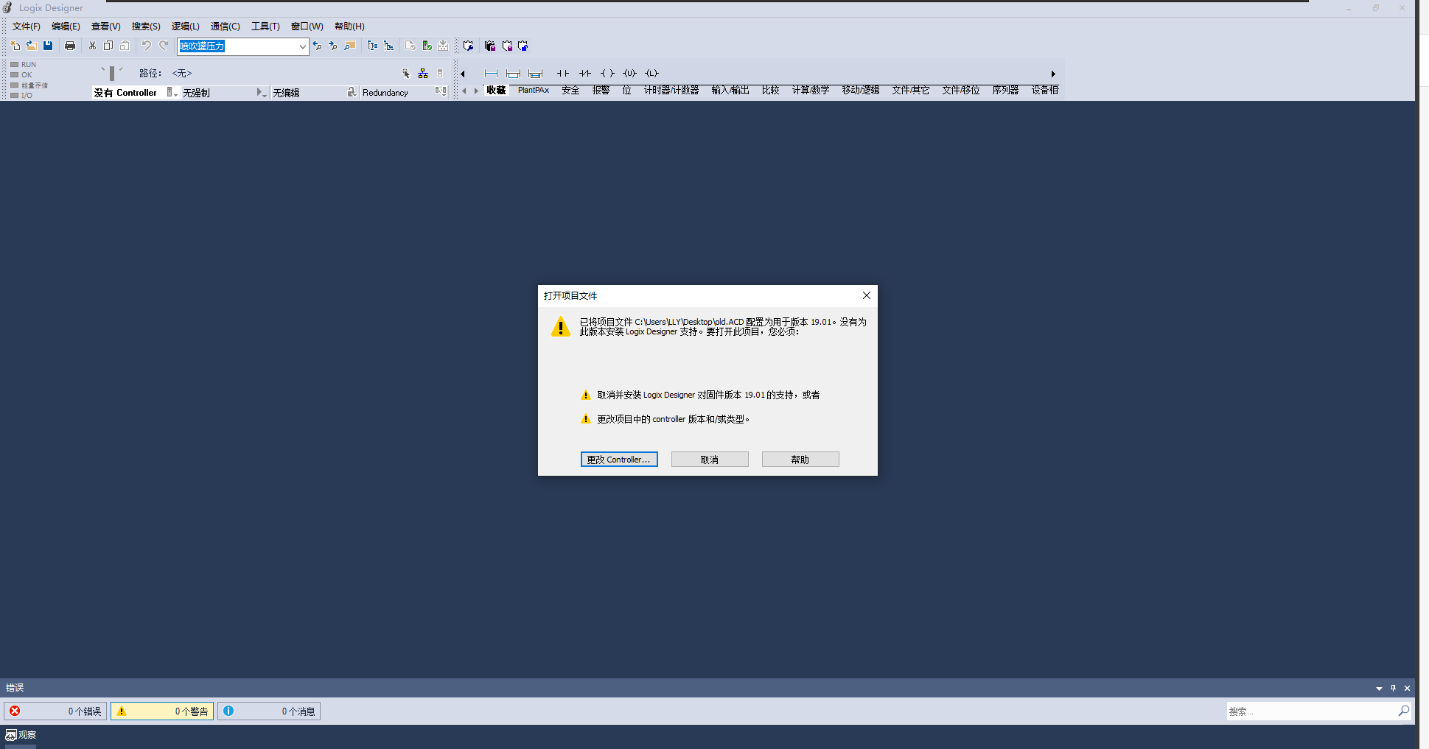
Task: Open the 窗口(W) menu
Action: 307,27
